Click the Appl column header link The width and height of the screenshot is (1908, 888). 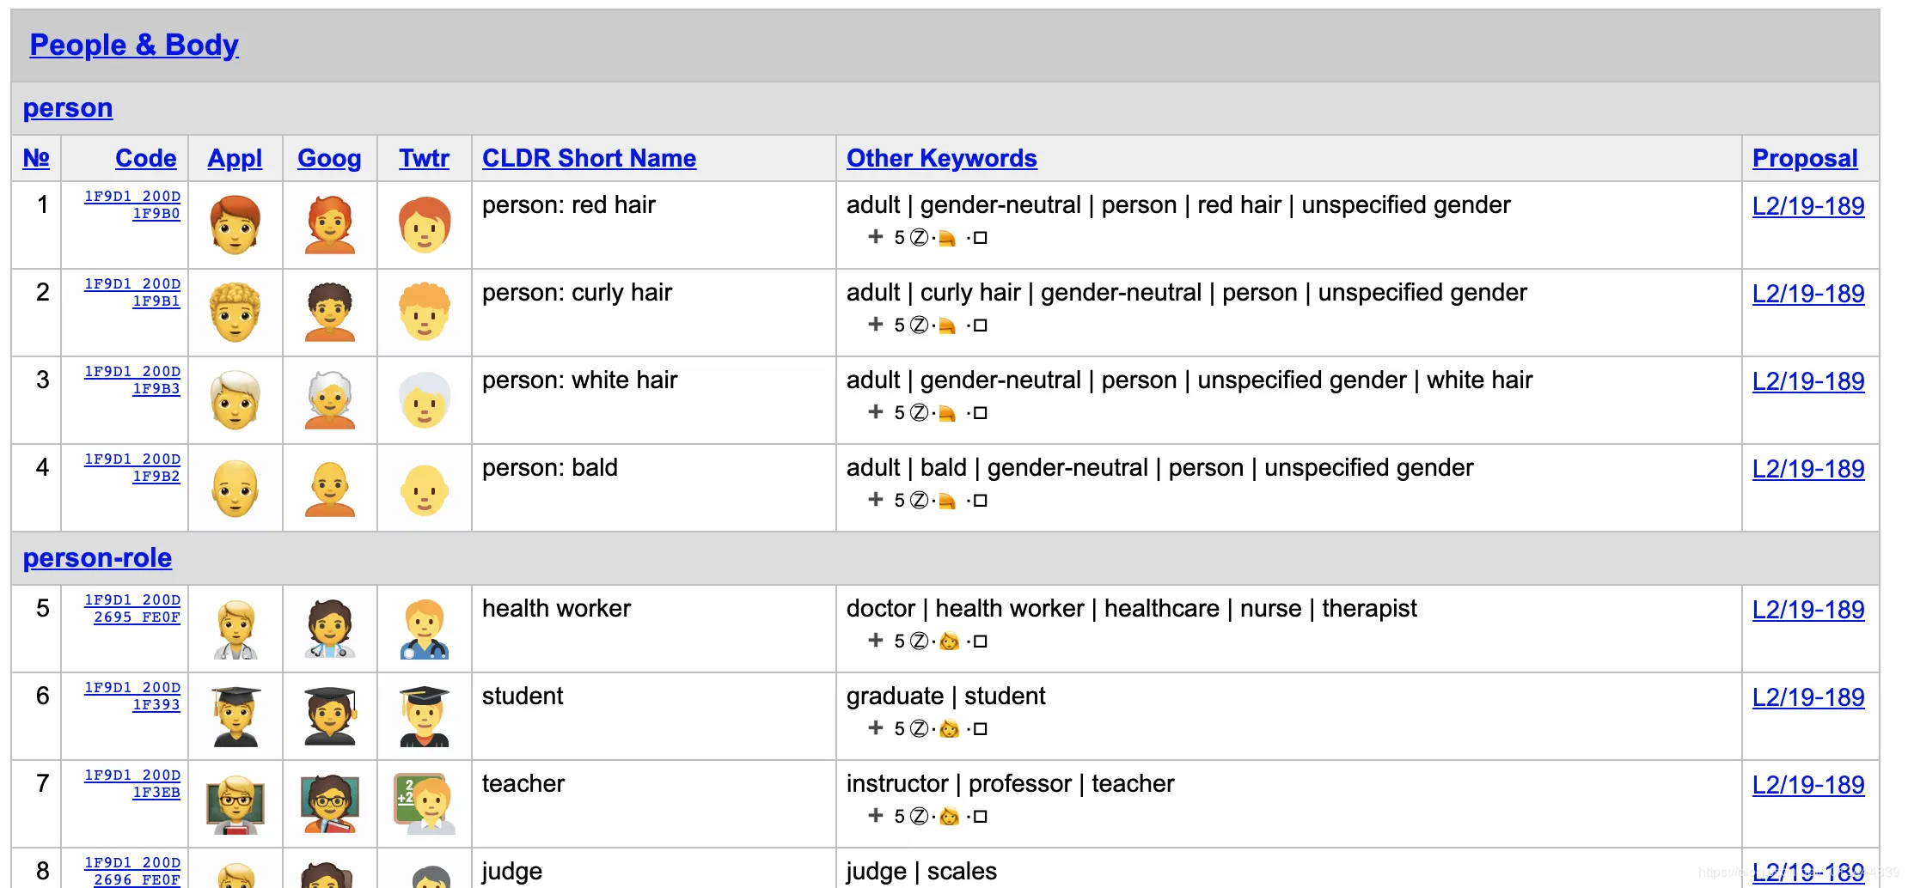pyautogui.click(x=235, y=159)
